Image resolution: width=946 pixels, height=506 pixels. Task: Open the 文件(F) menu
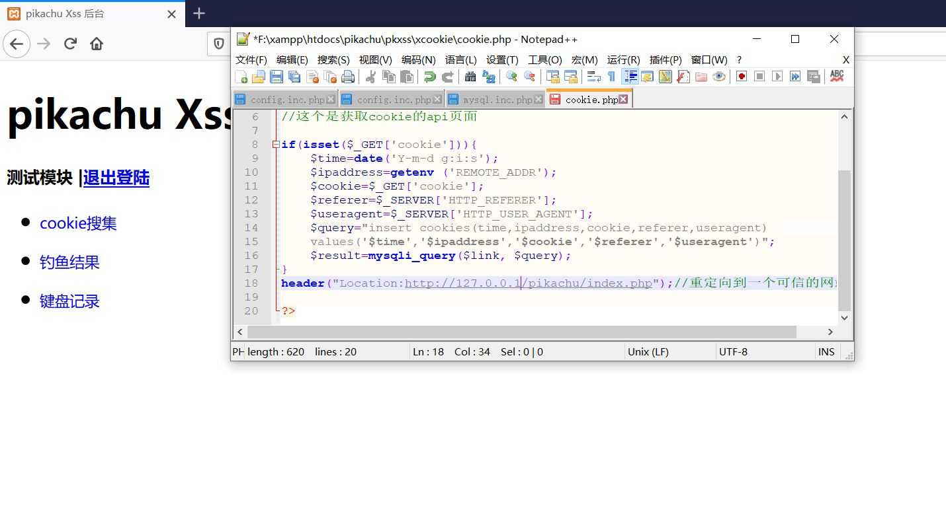tap(251, 59)
